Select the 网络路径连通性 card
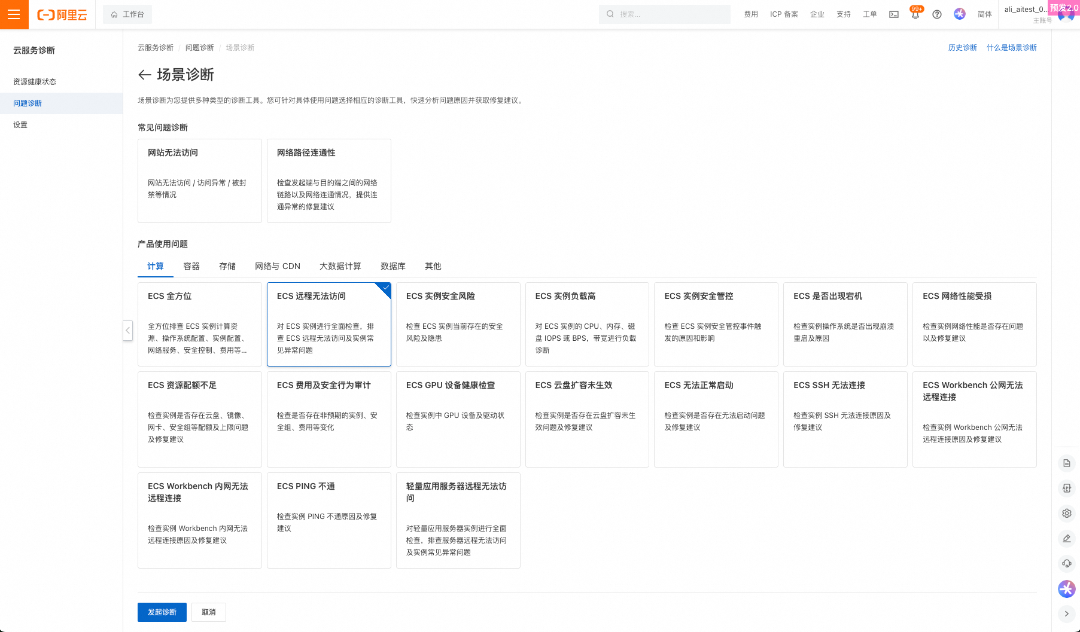Image resolution: width=1080 pixels, height=632 pixels. coord(329,181)
